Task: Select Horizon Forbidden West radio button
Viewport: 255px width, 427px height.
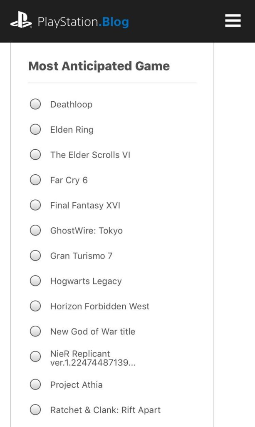Action: [x=35, y=306]
